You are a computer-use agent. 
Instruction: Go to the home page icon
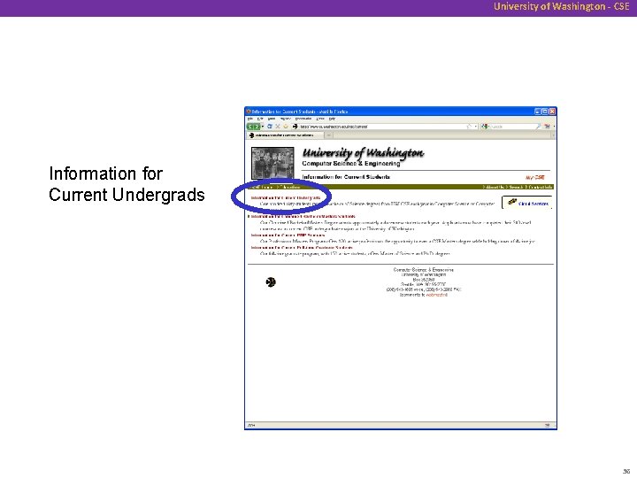[x=286, y=127]
